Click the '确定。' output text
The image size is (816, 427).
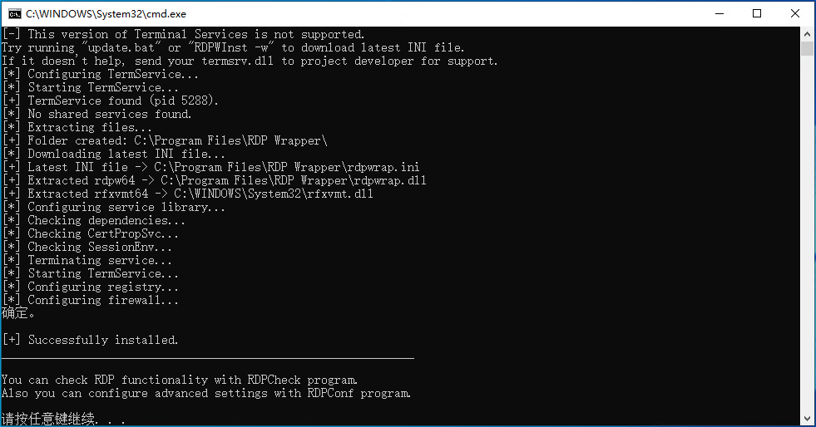[18, 313]
